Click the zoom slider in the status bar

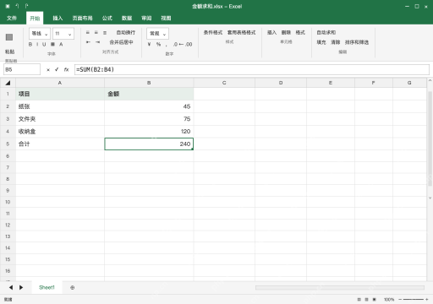414,300
